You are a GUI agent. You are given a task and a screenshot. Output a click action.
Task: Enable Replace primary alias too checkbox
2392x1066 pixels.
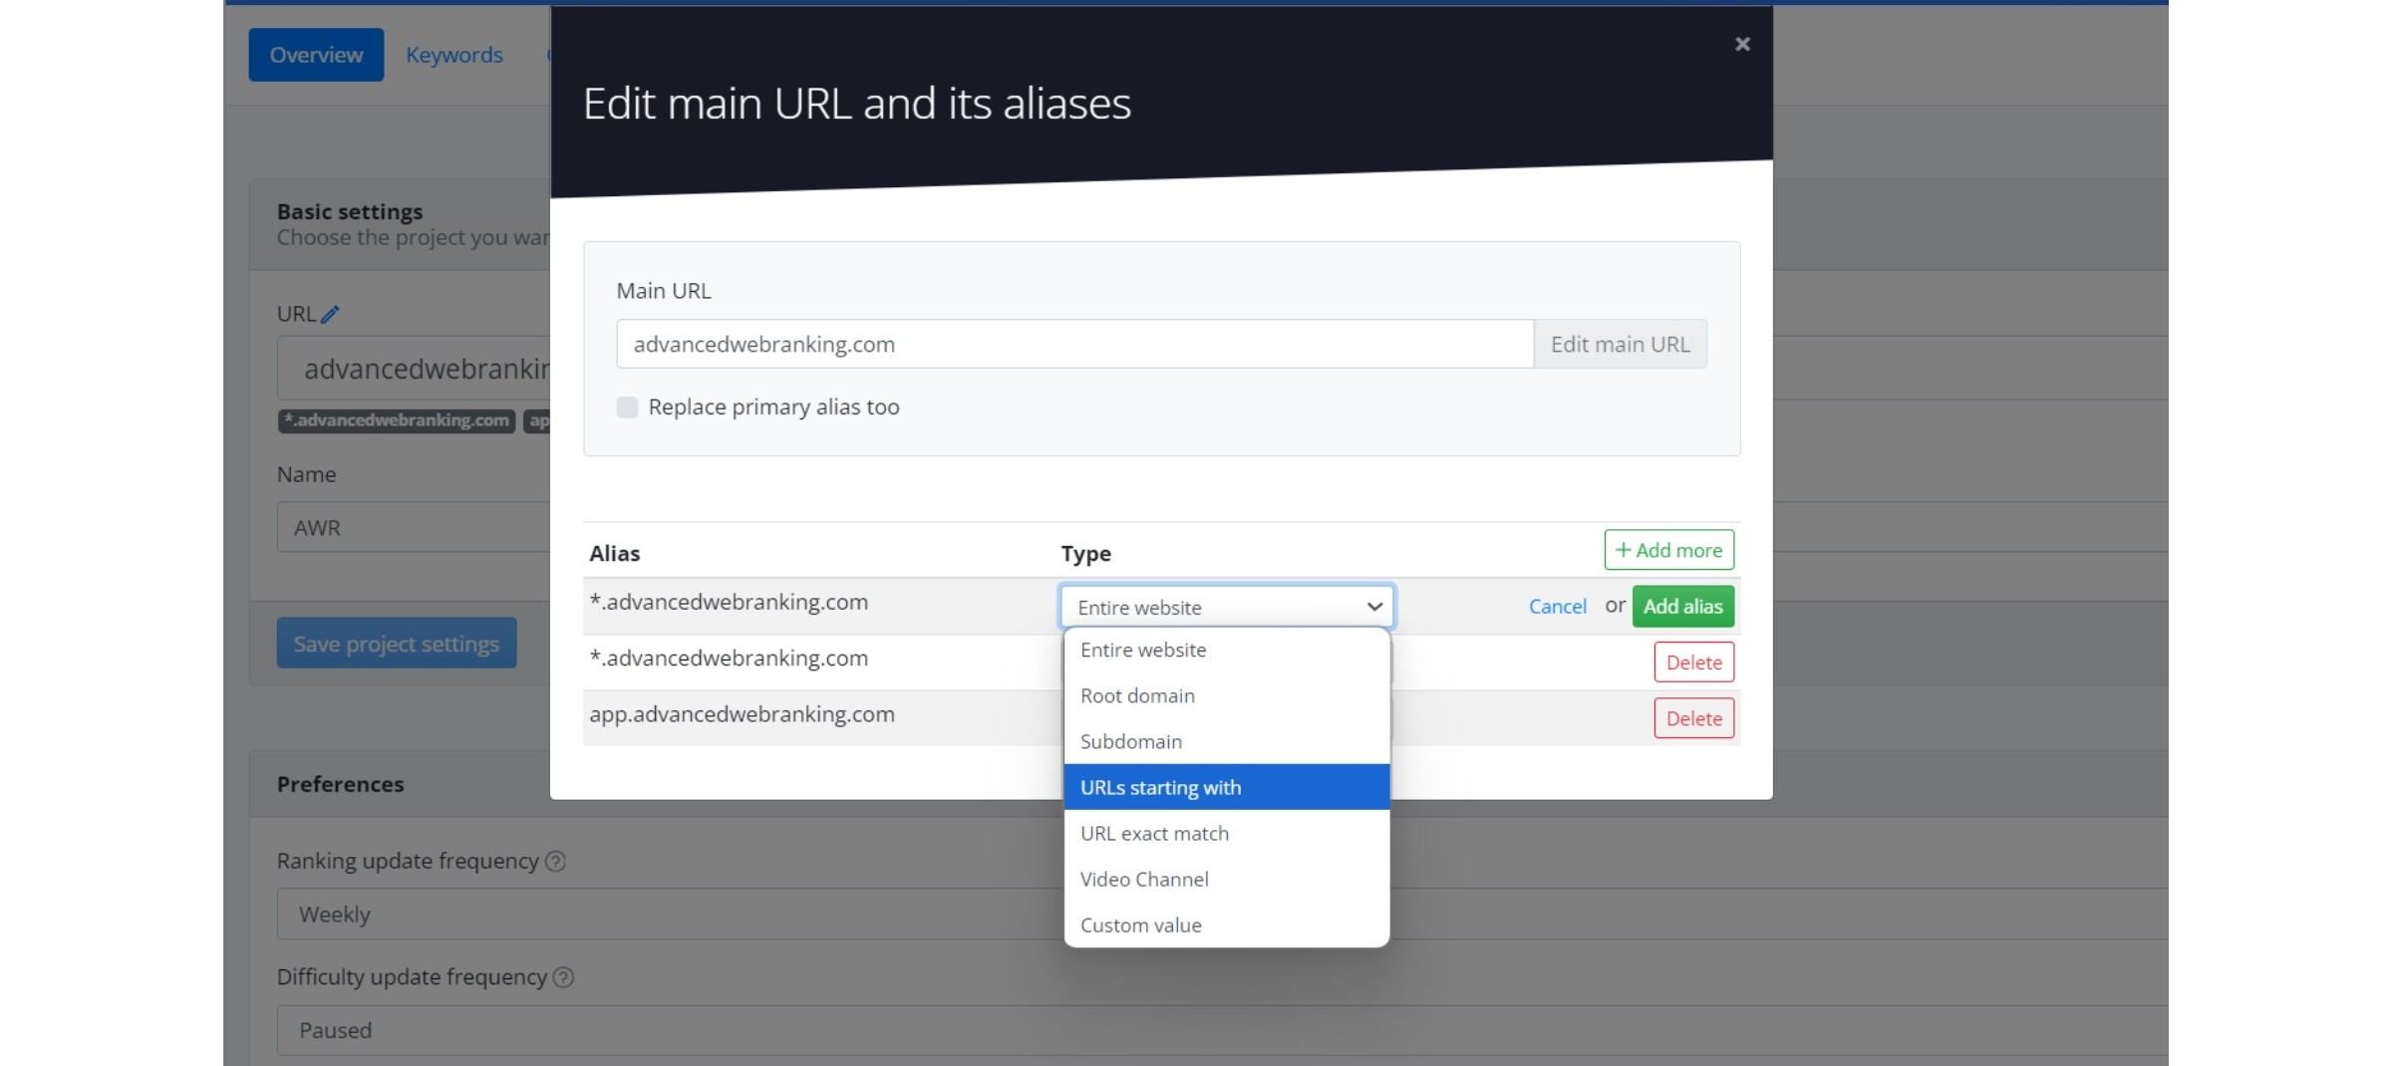tap(627, 407)
